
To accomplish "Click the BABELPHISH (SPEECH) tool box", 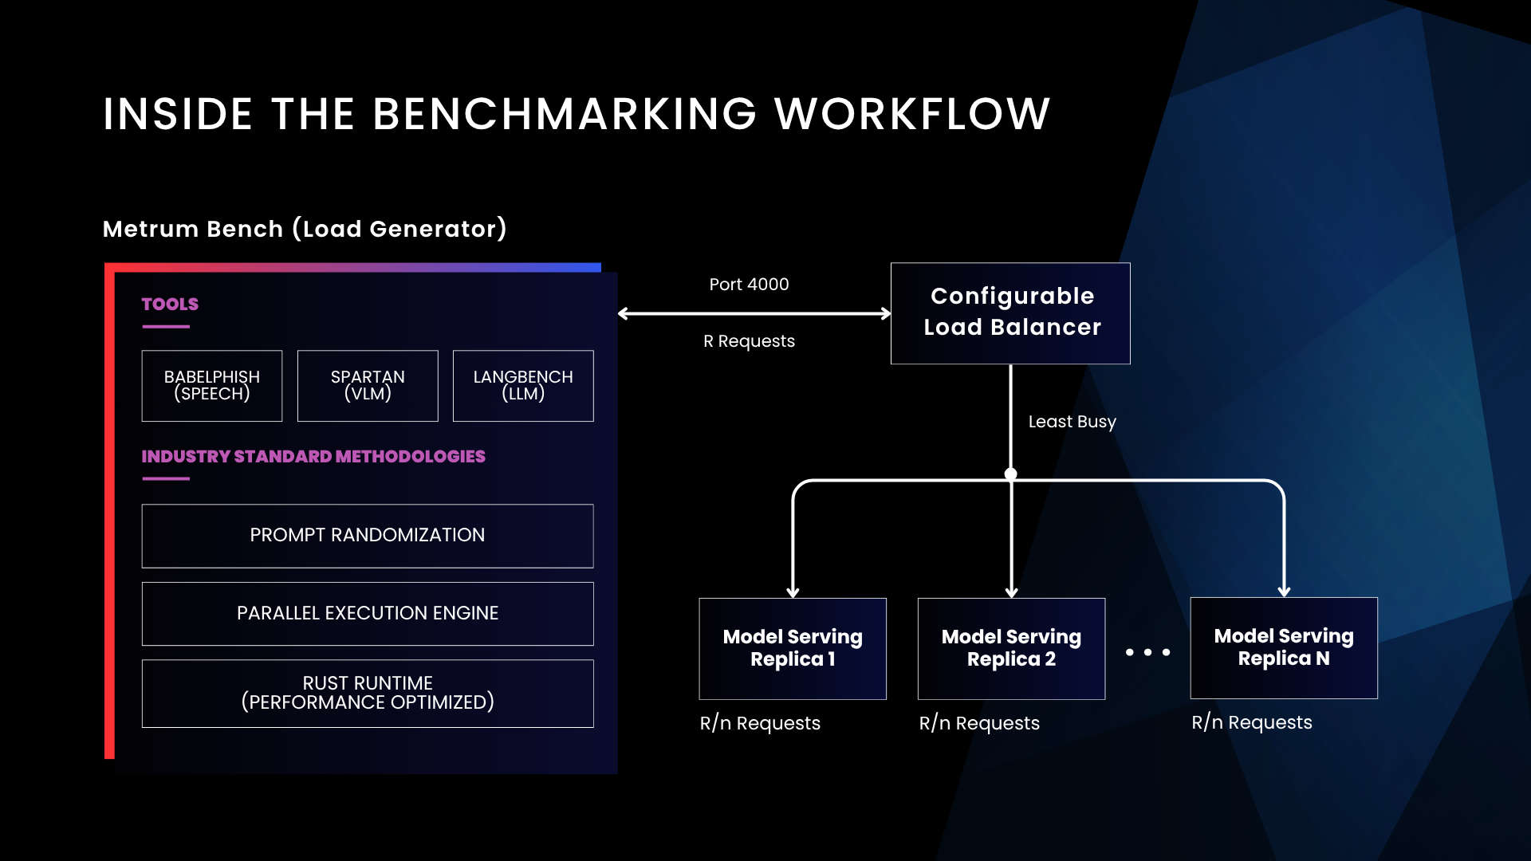I will (212, 386).
